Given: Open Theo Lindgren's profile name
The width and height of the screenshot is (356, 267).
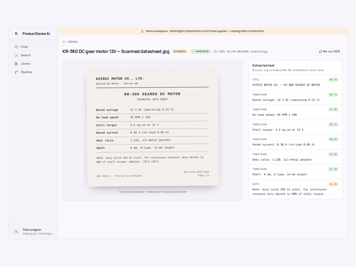Looking at the screenshot, I should [x=32, y=230].
